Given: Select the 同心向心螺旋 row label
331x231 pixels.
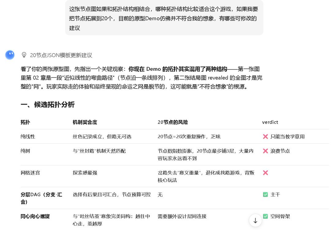Looking at the screenshot, I should tap(35, 216).
